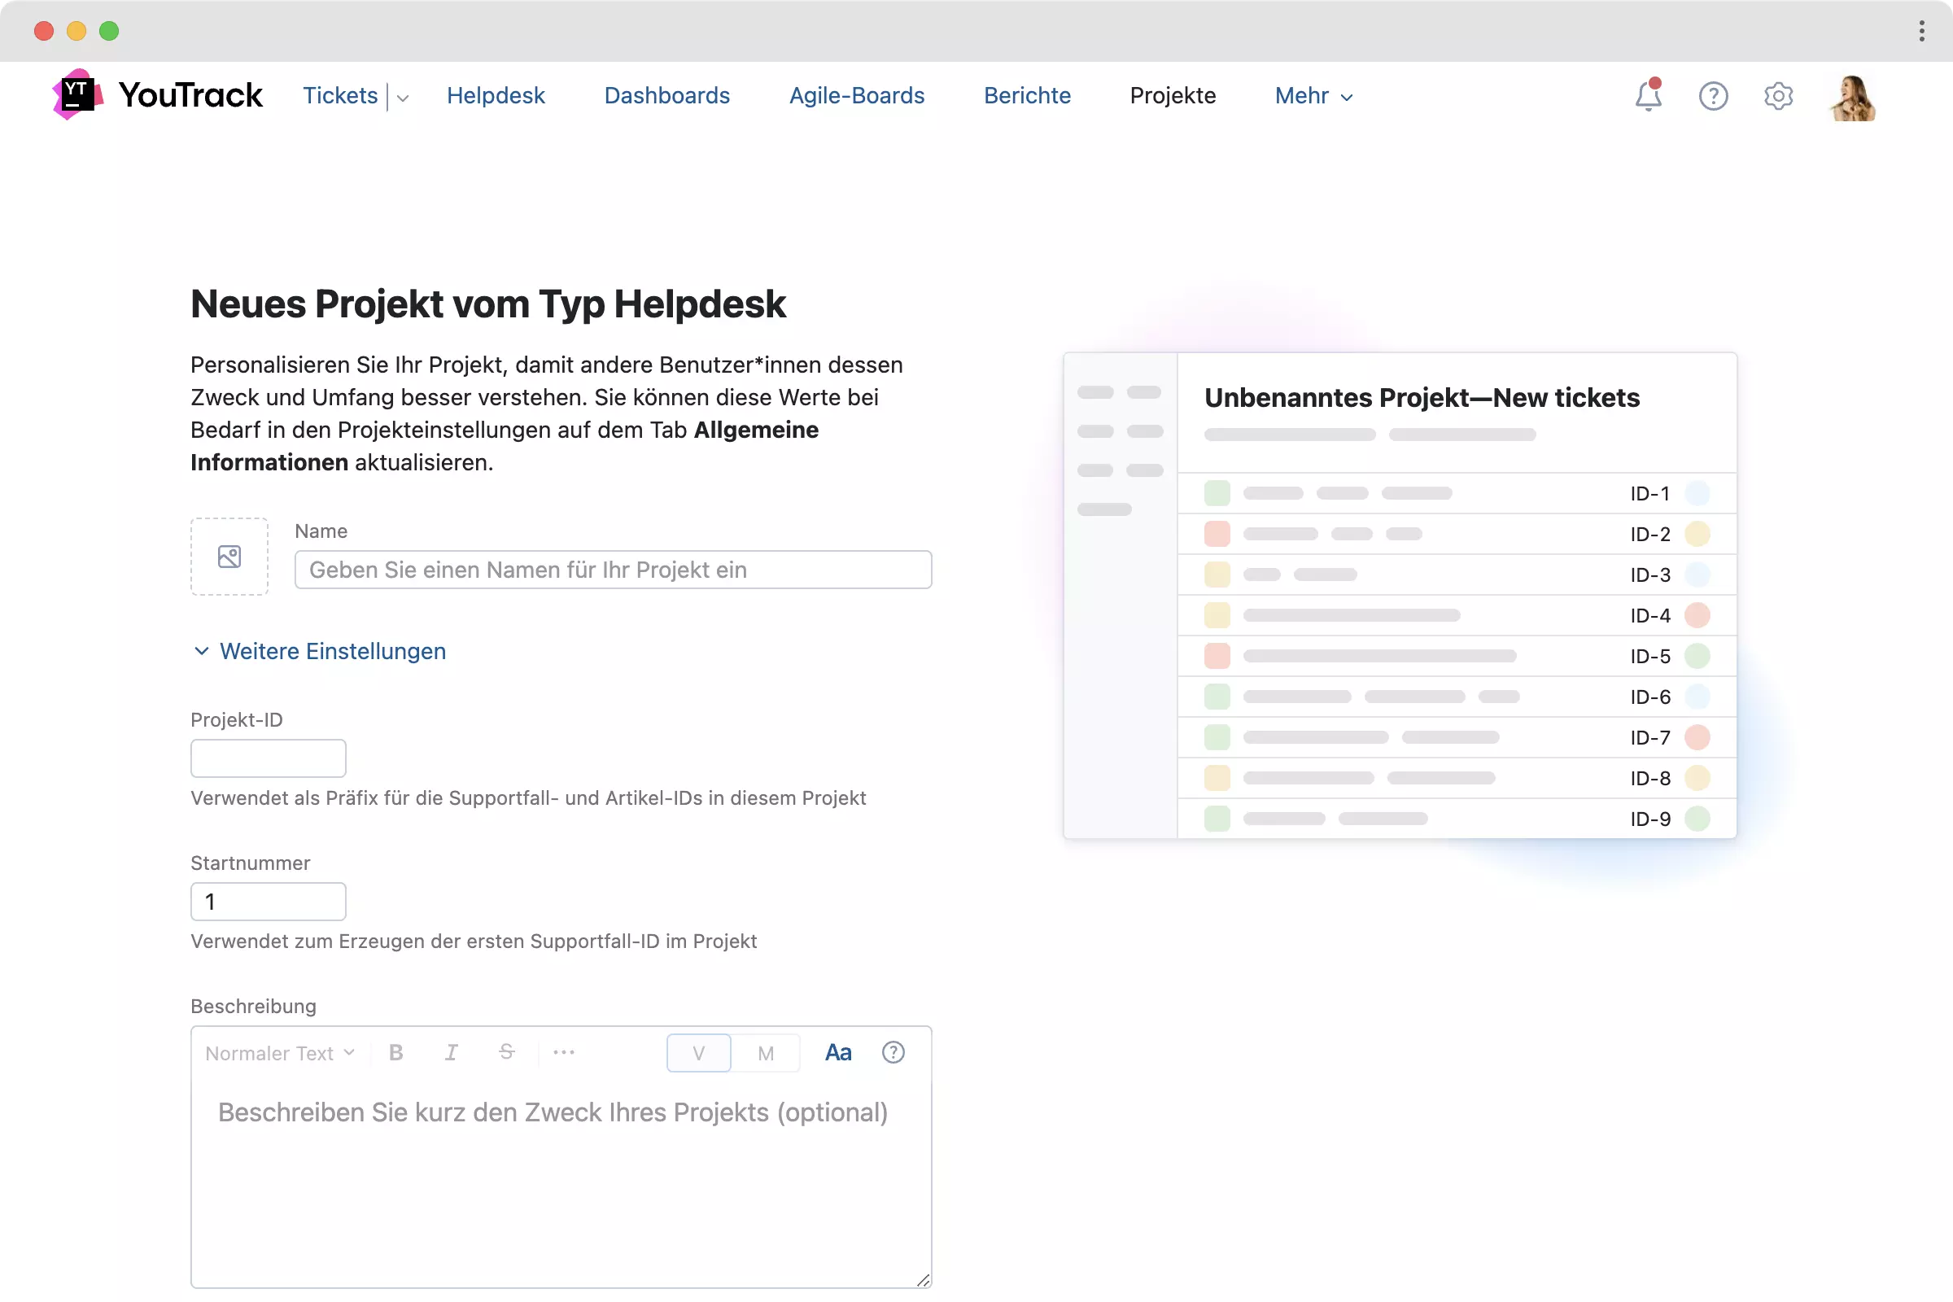This screenshot has width=1953, height=1302.
Task: Expand the Mehr navigation menu
Action: pos(1313,96)
